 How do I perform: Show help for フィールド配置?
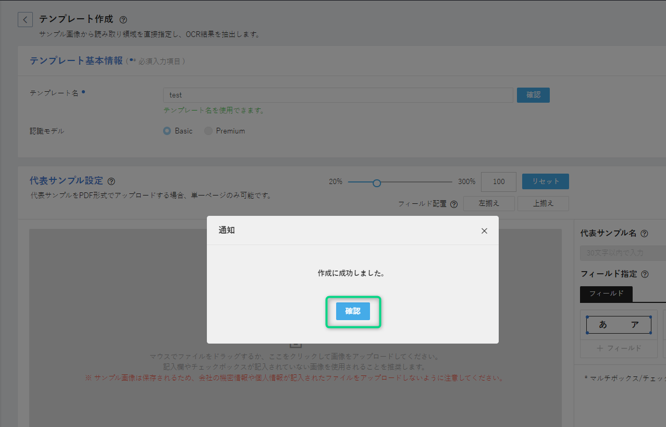tap(454, 204)
